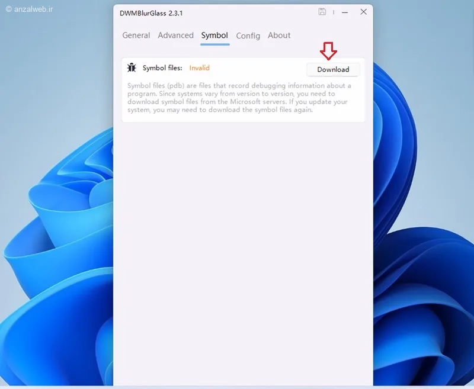The image size is (474, 389).
Task: Switch to the General tab
Action: [136, 36]
